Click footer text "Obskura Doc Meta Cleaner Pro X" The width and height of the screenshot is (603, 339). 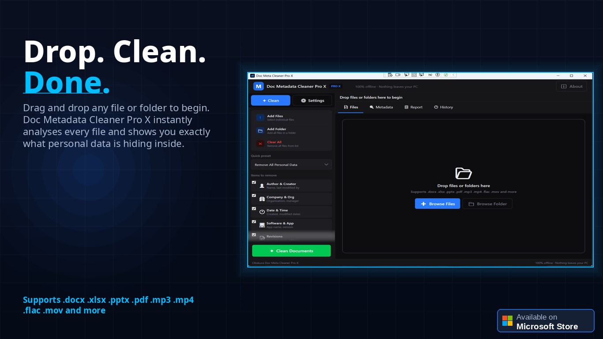275,263
